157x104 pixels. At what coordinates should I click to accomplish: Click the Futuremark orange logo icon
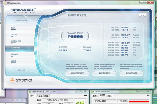pos(12,80)
